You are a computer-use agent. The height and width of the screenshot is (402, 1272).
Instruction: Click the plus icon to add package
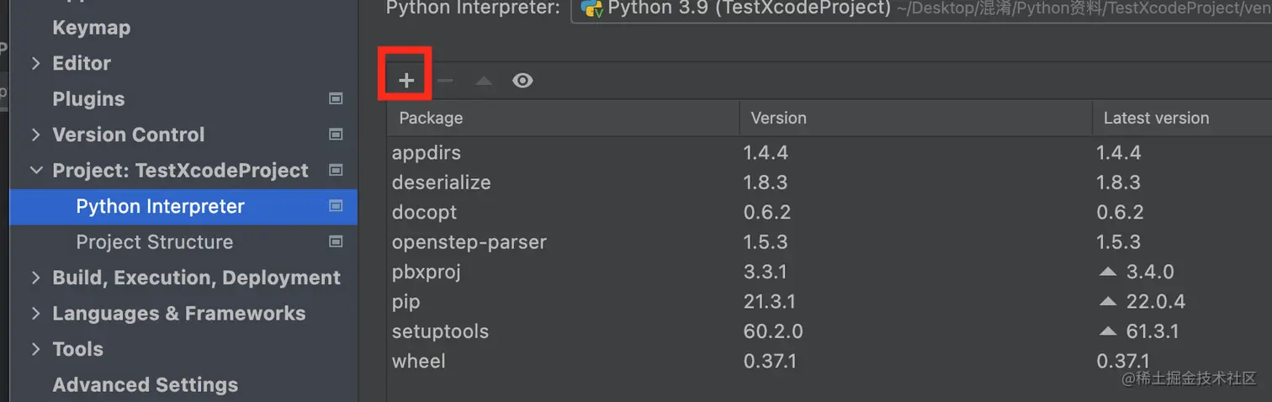(406, 81)
